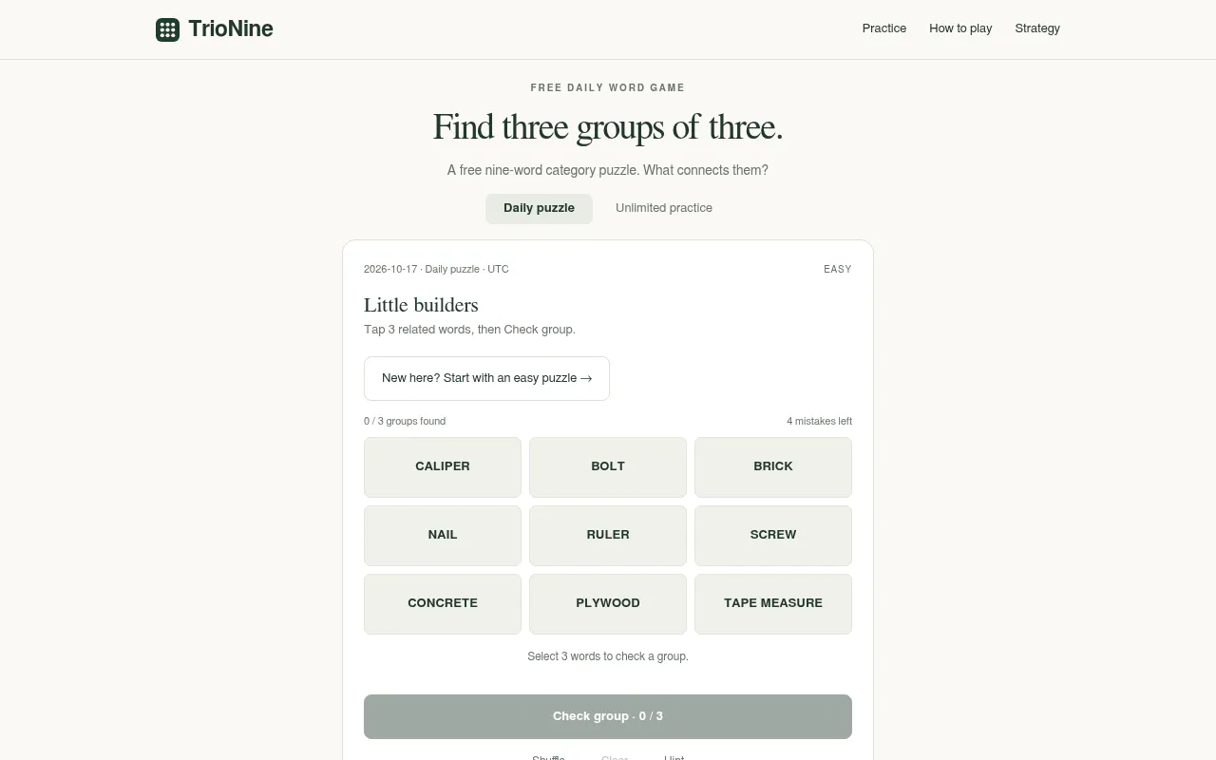This screenshot has width=1216, height=760.
Task: Click the "Find three groups of three." heading
Action: [x=608, y=127]
